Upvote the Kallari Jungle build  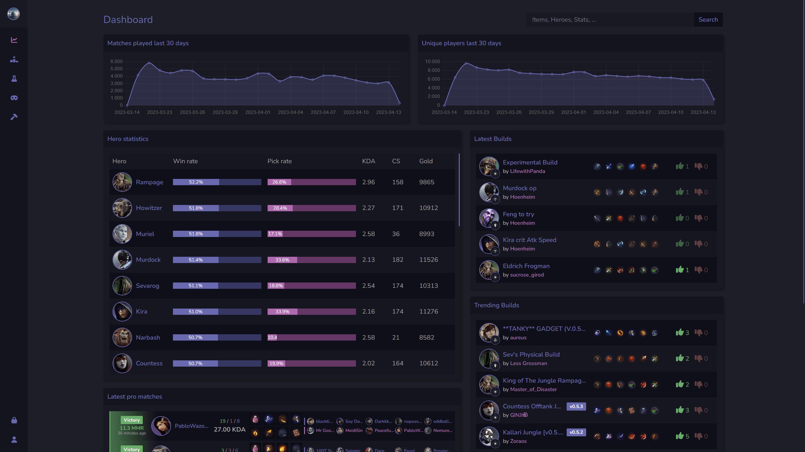pos(680,436)
